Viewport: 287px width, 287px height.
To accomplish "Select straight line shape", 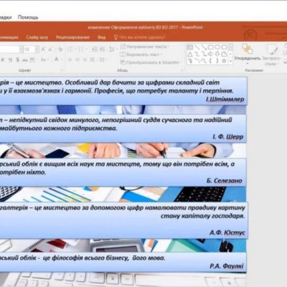I will click(x=197, y=47).
